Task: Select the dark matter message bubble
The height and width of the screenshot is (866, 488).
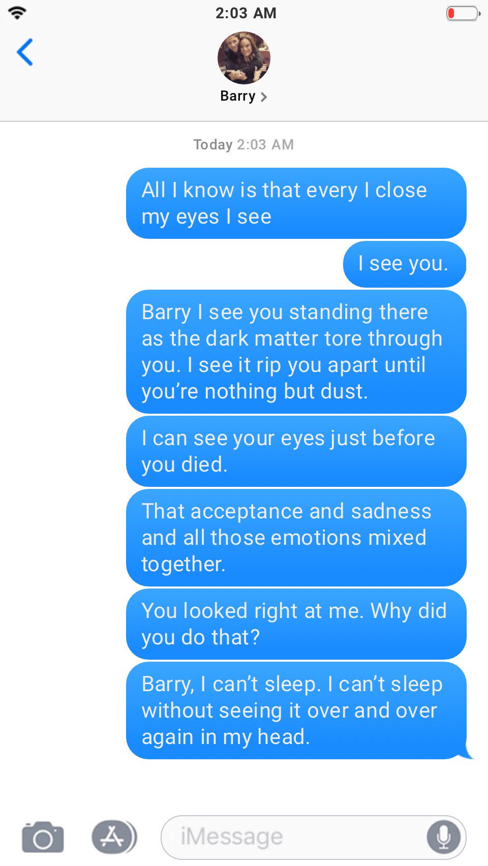Action: [x=296, y=352]
